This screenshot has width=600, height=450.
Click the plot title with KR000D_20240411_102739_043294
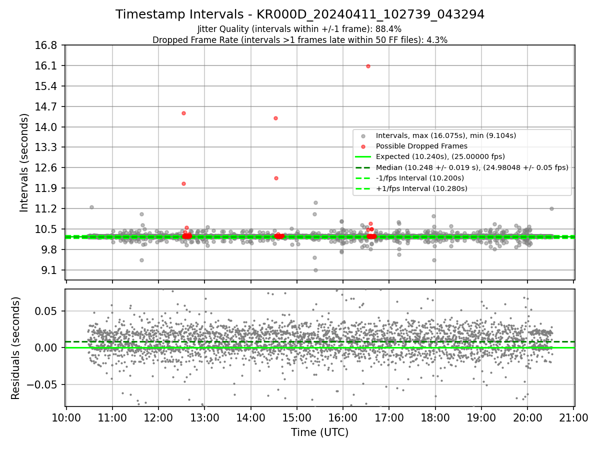pyautogui.click(x=300, y=14)
